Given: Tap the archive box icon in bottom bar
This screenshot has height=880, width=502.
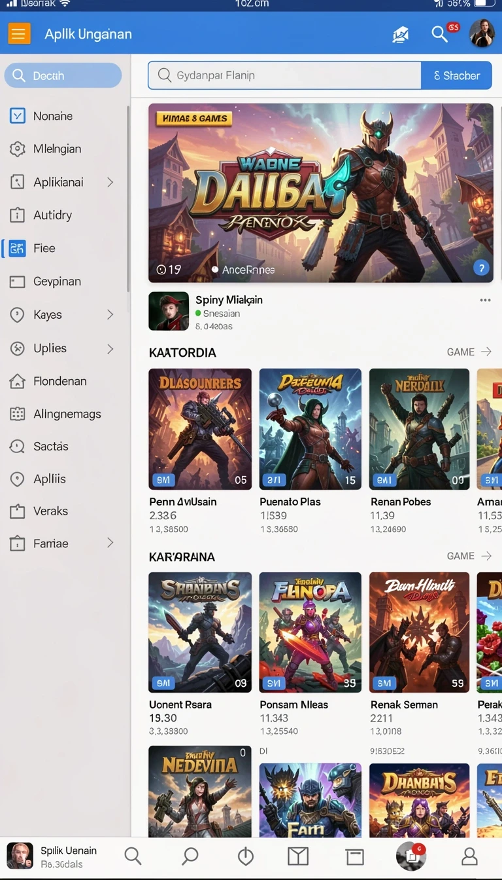Looking at the screenshot, I should point(355,856).
